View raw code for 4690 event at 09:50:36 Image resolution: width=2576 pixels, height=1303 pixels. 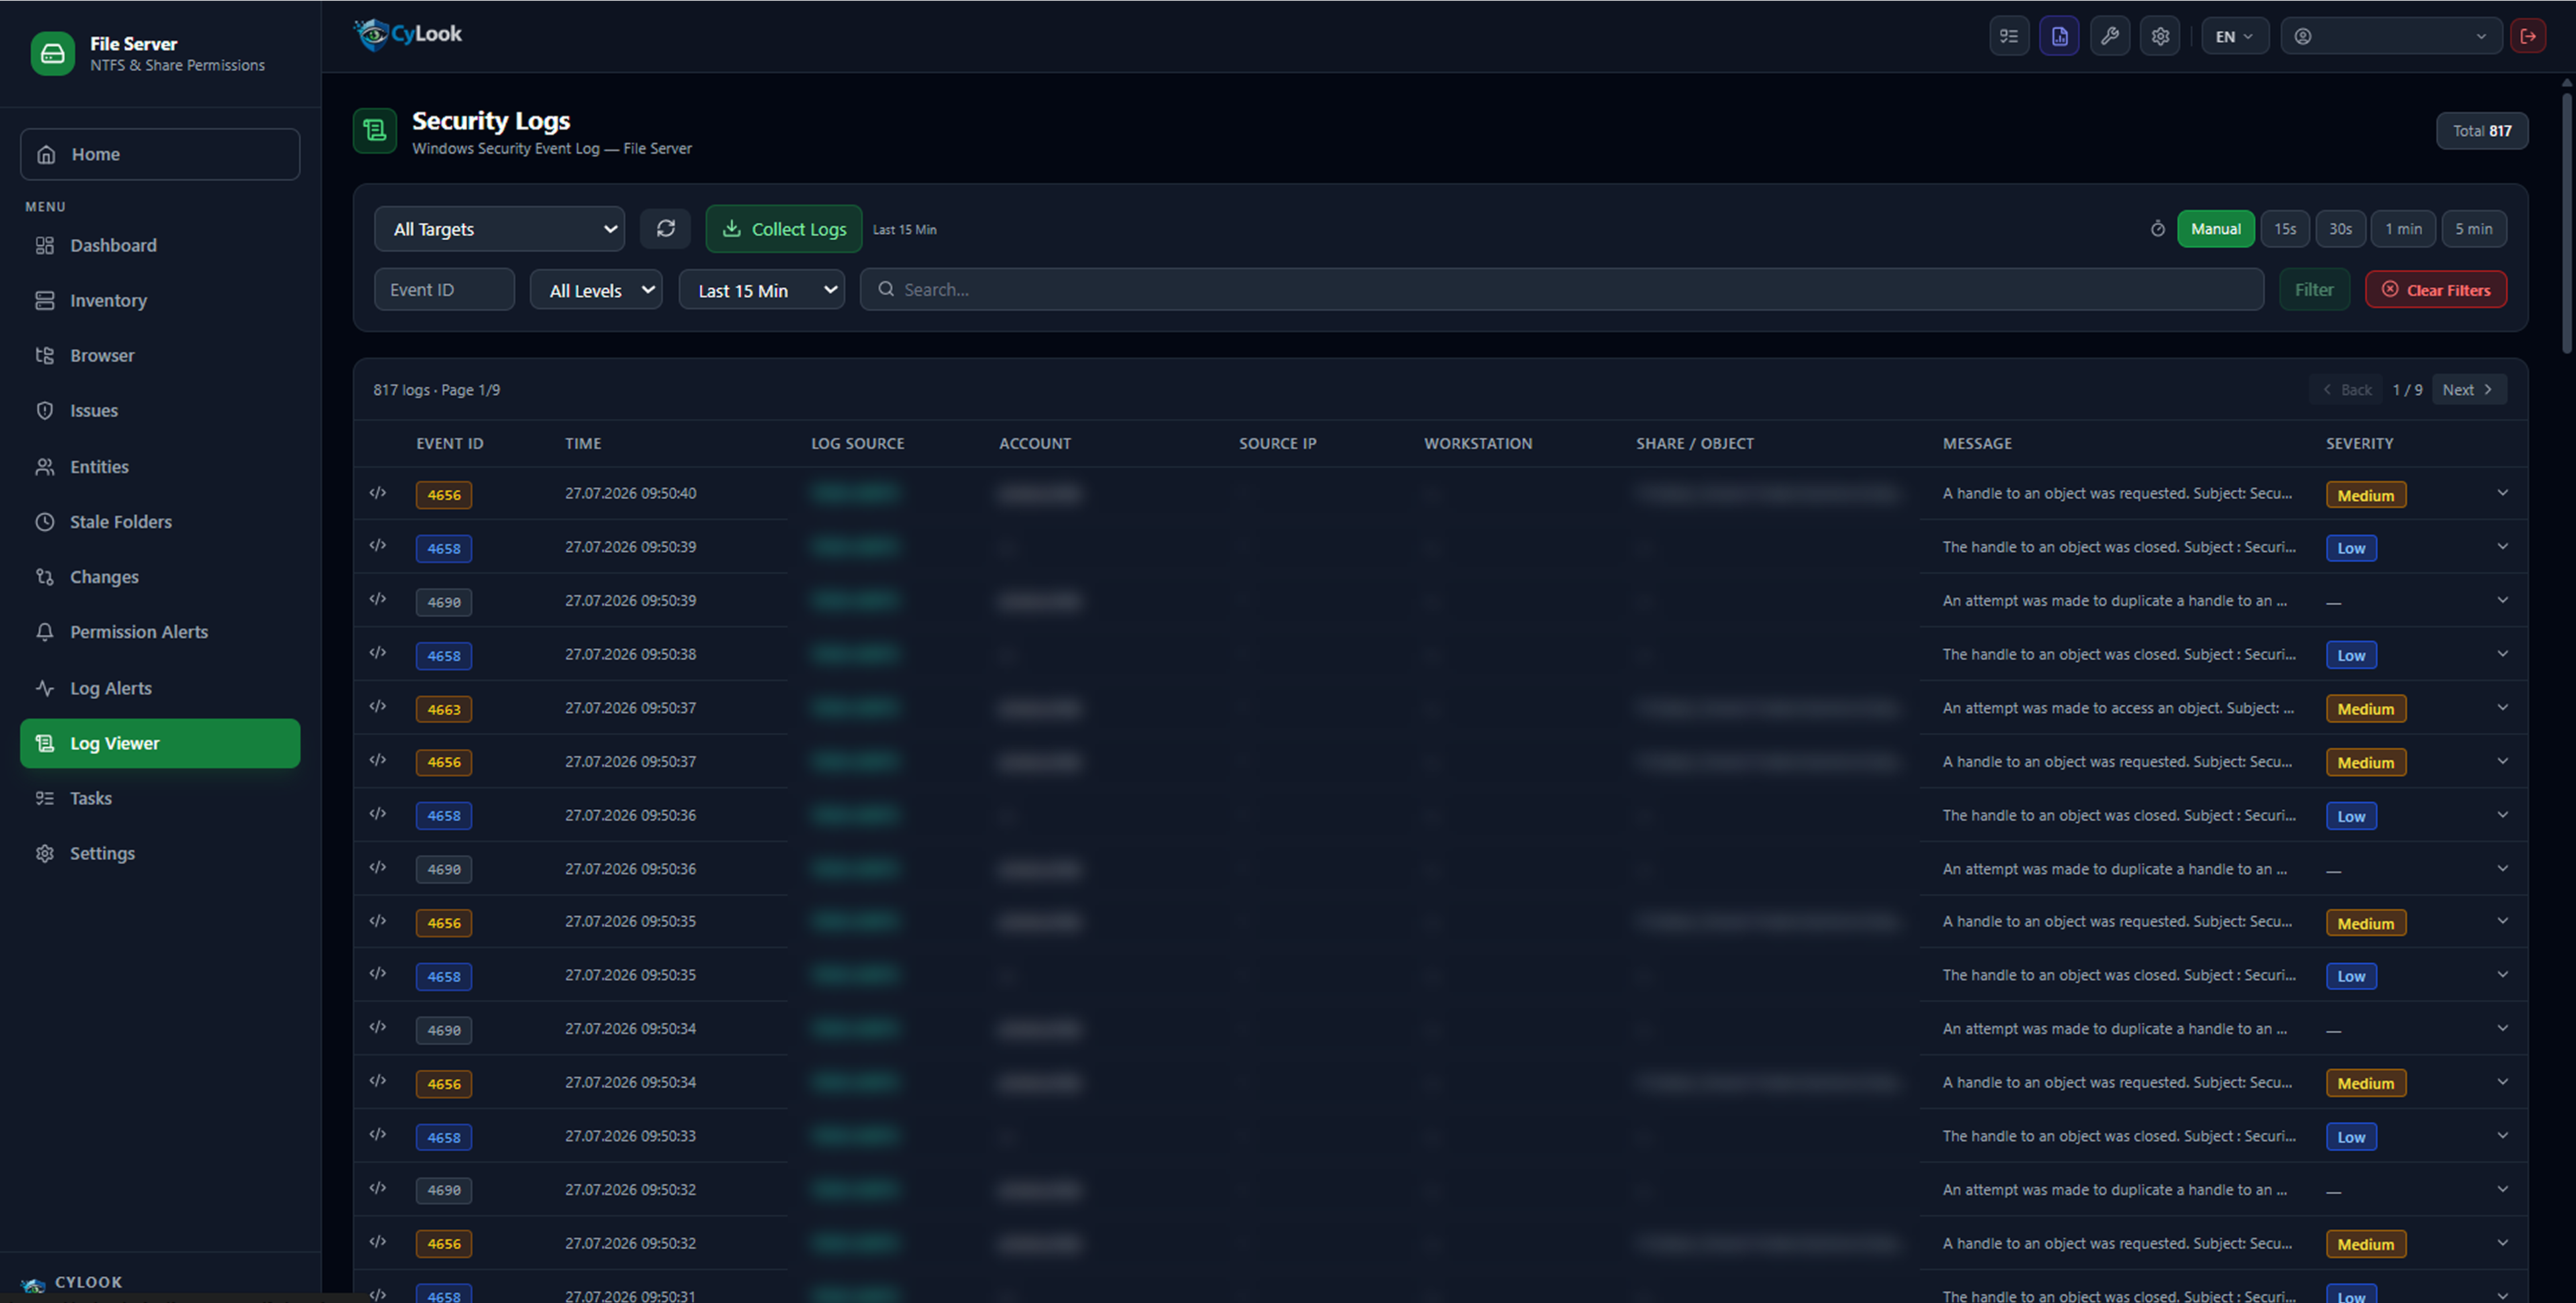[377, 868]
